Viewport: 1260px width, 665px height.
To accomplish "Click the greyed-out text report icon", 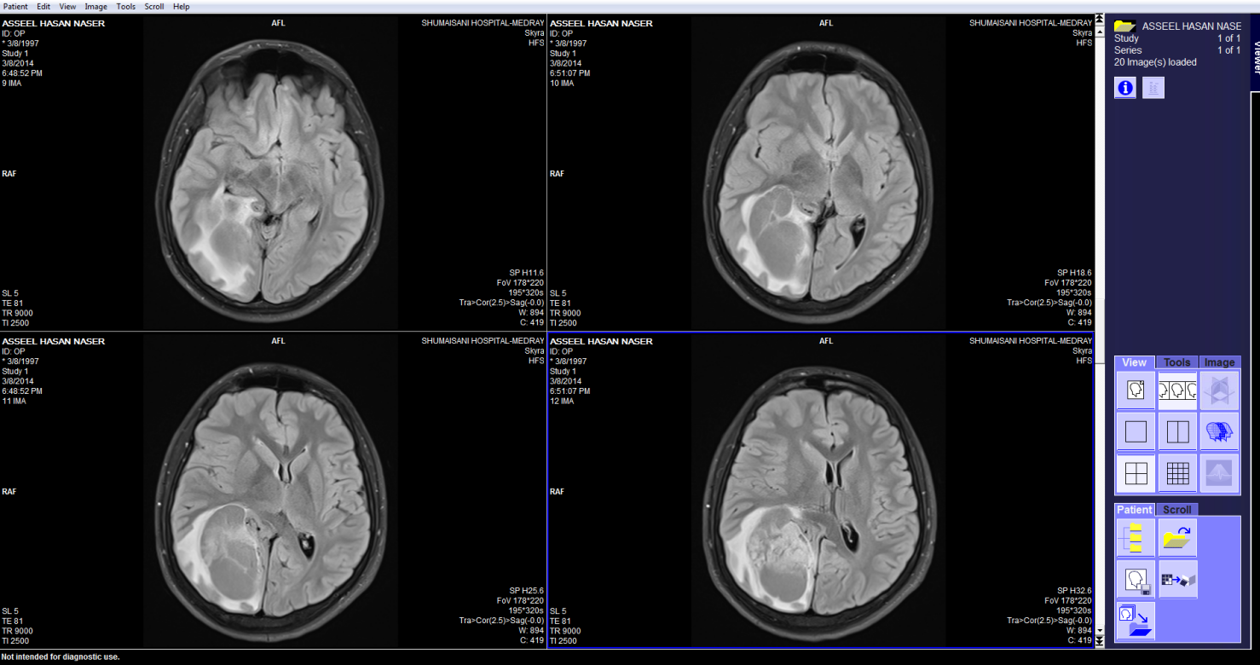I will 1153,88.
